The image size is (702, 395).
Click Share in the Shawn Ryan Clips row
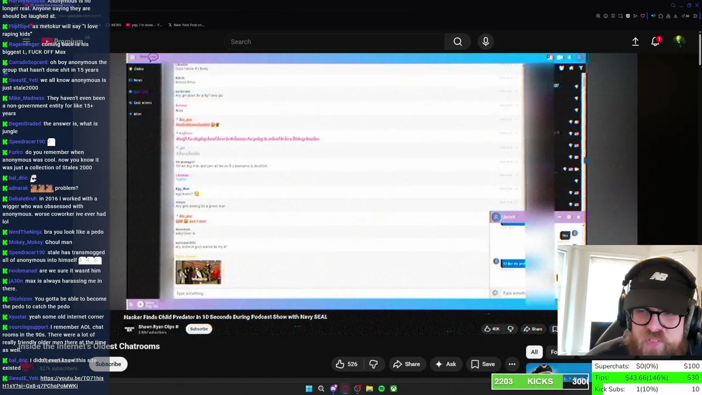click(533, 329)
